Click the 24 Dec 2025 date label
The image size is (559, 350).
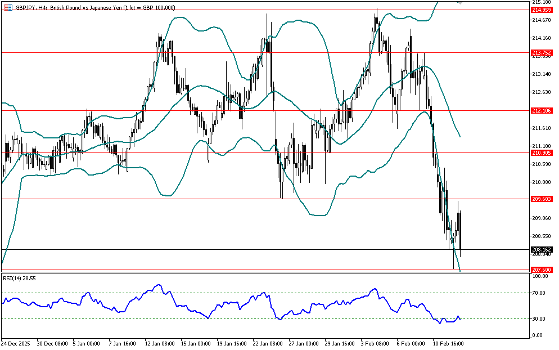click(17, 343)
